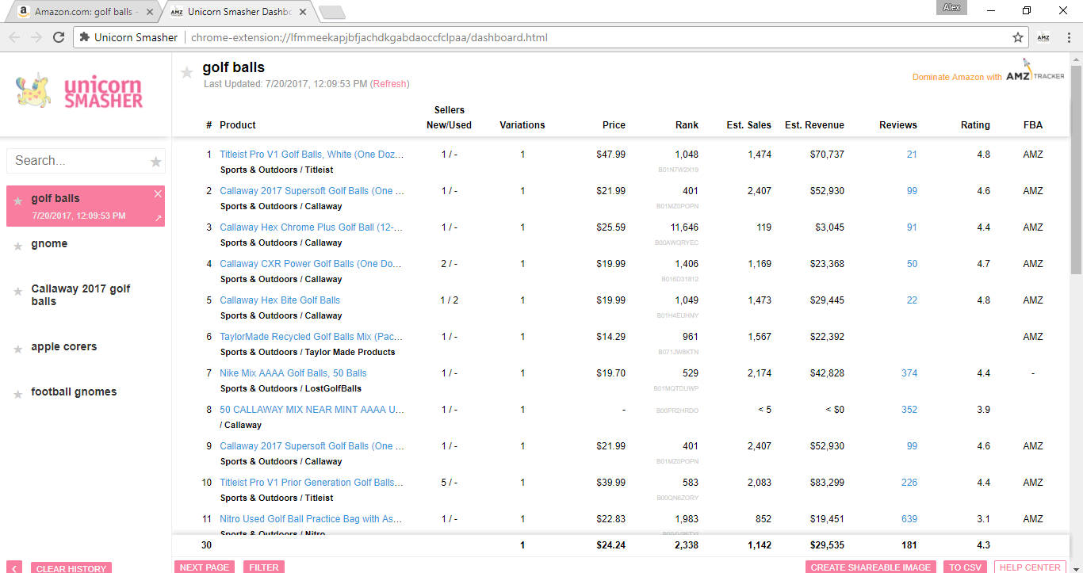Viewport: 1083px width, 573px height.
Task: Click 639 reviews for Nitro Practice Bag
Action: (x=909, y=519)
